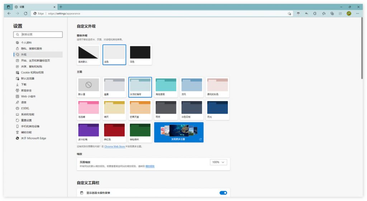The width and height of the screenshot is (367, 201).
Task: Click the forward navigation arrow
Action: pos(17,14)
